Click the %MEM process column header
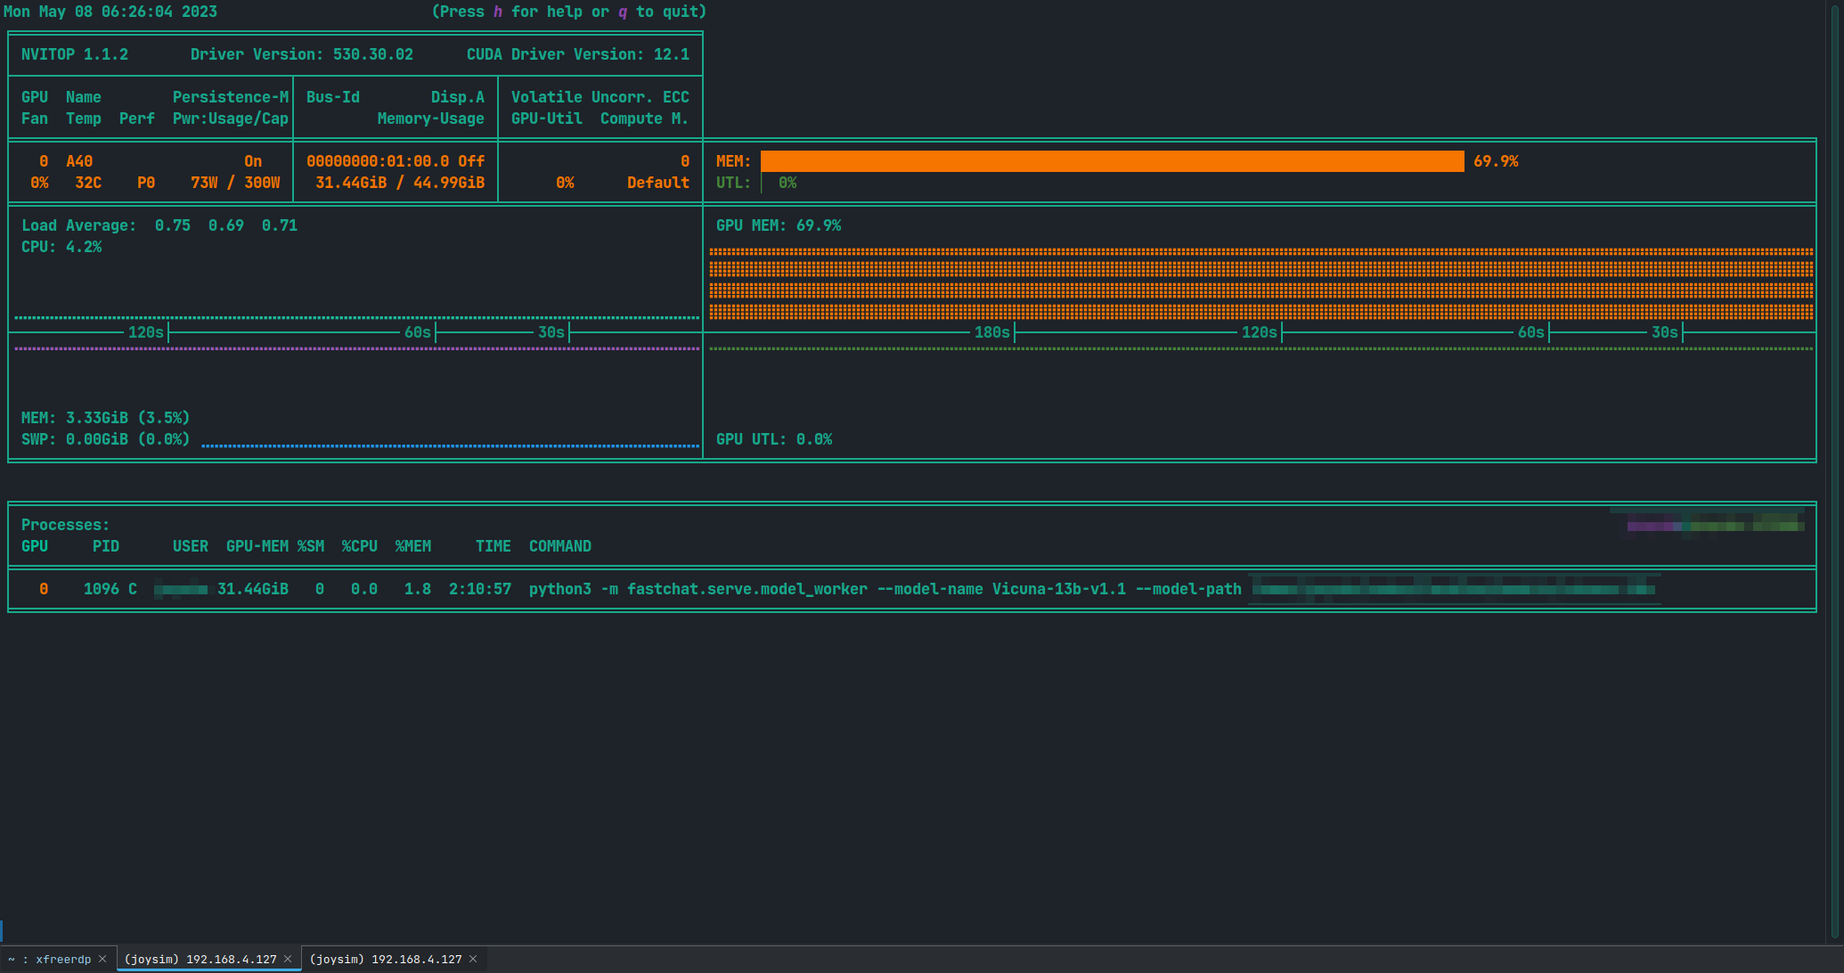Screen dimensions: 1844x973 coord(412,546)
